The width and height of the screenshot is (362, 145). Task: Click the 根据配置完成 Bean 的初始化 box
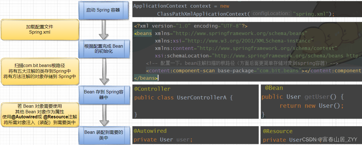tap(103, 49)
